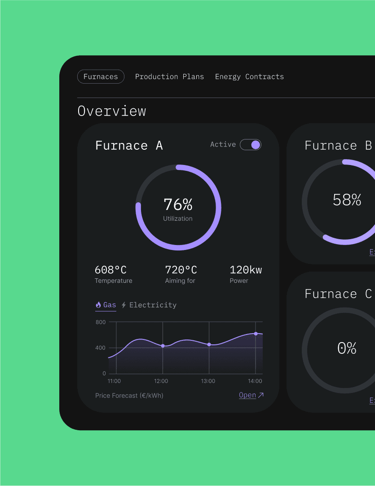The width and height of the screenshot is (375, 486).
Task: Open the Production Plans tab
Action: [169, 76]
